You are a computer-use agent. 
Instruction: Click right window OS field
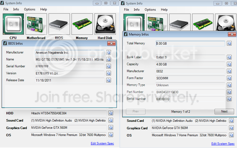tap(189, 135)
